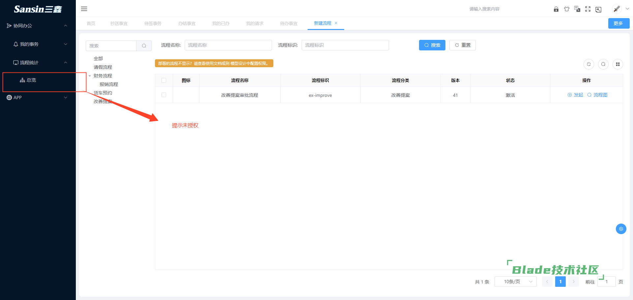Screen dimensions: 633x300
Task: Click the 流程统计 monitor icon
Action: tap(16, 63)
